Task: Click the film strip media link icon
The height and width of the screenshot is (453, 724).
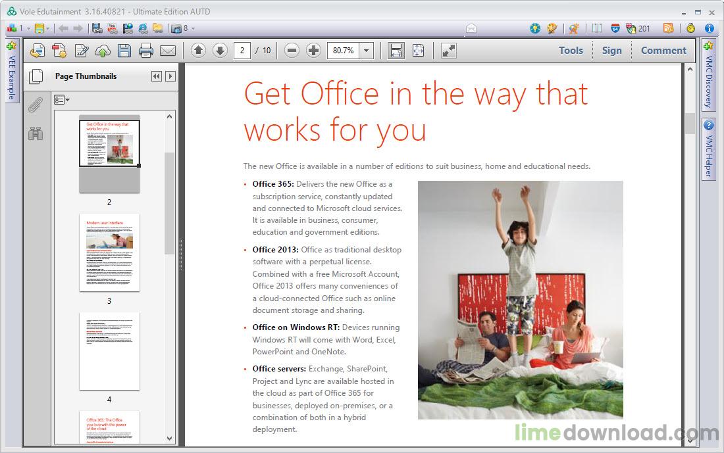Action: (97, 28)
